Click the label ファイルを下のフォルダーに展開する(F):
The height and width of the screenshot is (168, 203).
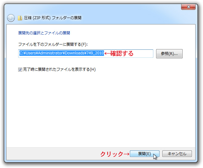(53, 44)
